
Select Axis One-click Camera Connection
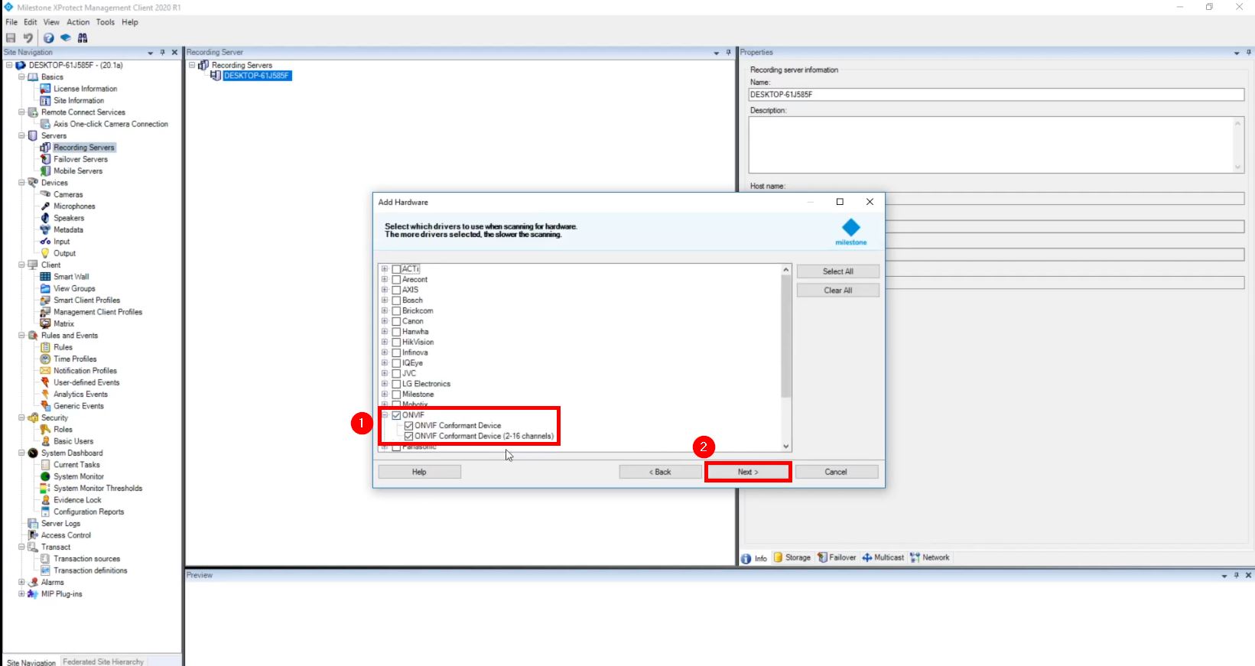111,124
